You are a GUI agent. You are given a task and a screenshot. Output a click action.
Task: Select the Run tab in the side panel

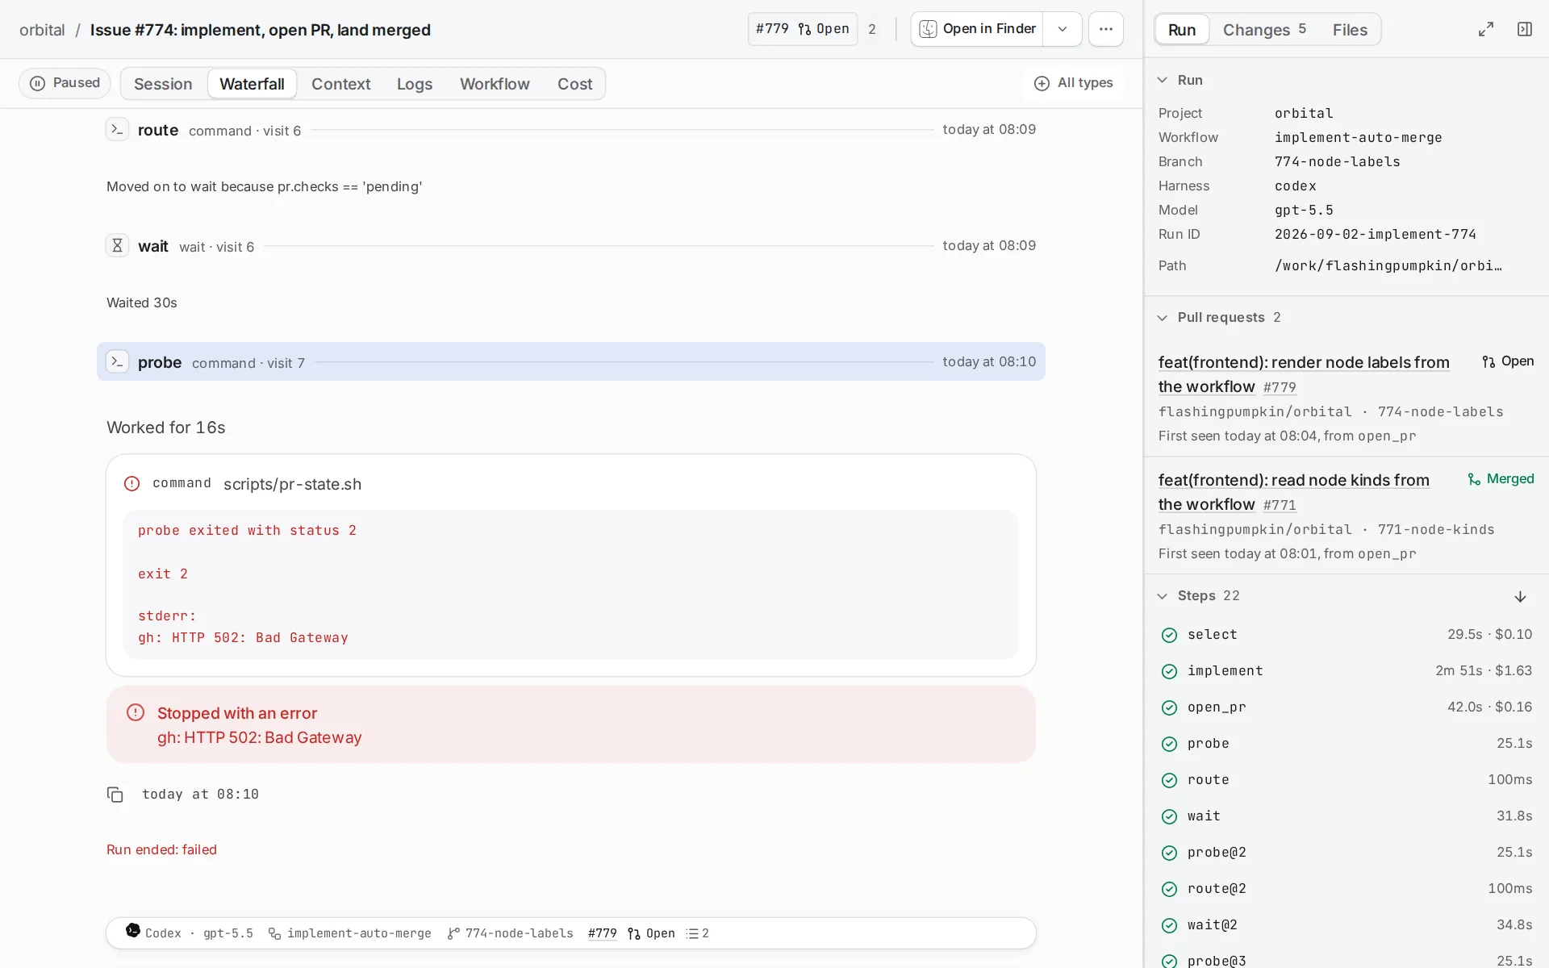pyautogui.click(x=1182, y=30)
